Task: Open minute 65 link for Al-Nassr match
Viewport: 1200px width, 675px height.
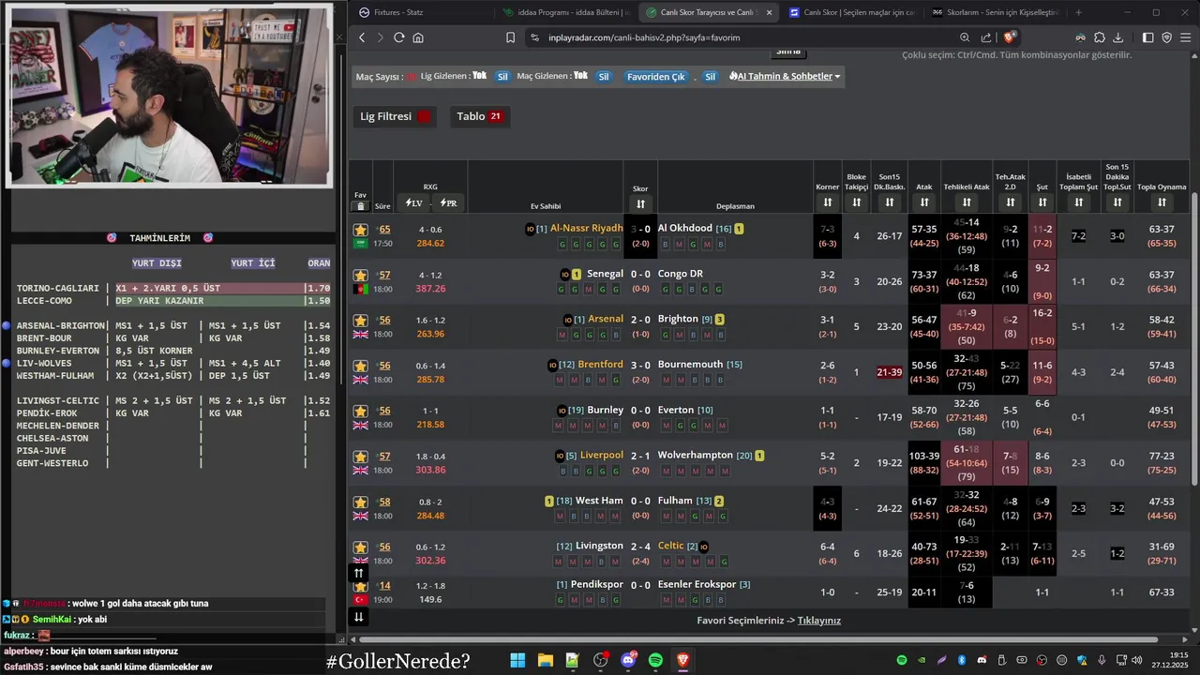Action: point(384,230)
